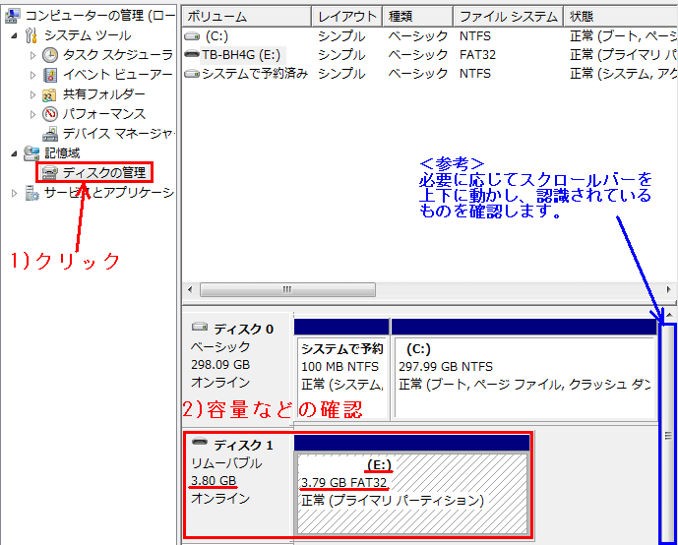The image size is (678, 545).
Task: Click the Event Viewer icon
Action: [50, 74]
